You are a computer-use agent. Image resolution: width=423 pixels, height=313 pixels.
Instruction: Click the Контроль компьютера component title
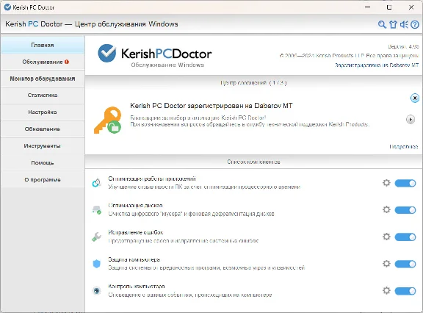[x=137, y=286]
